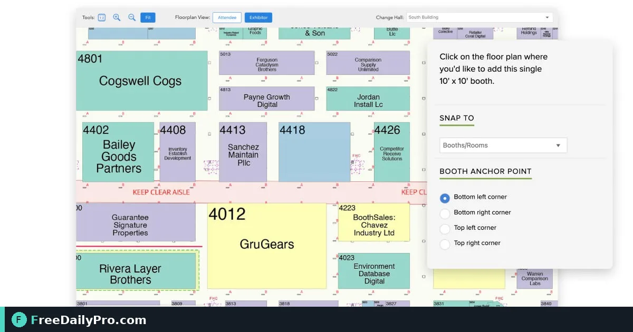Select Environment Database Digital booth 4023

tap(374, 271)
